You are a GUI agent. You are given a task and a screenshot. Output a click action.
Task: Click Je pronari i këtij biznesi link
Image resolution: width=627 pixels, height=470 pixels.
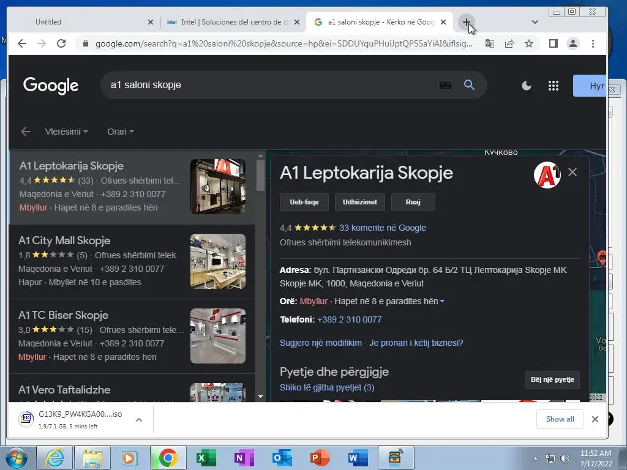[416, 343]
